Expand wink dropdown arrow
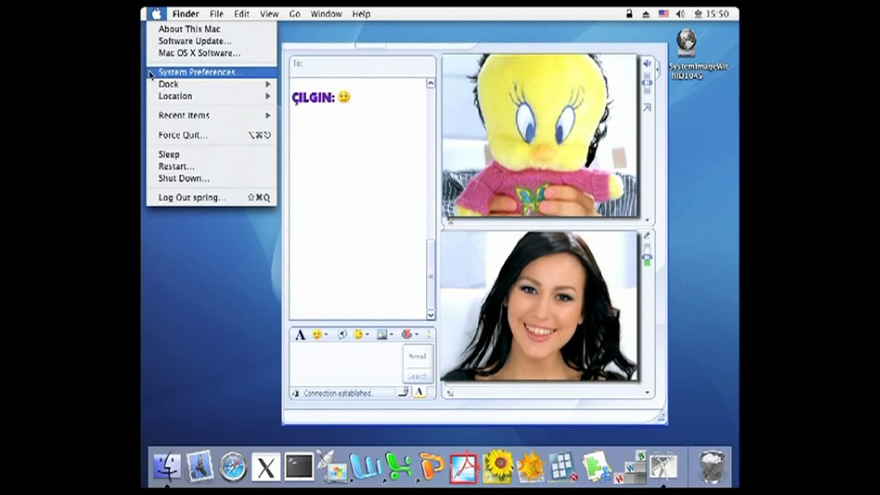 tap(367, 335)
